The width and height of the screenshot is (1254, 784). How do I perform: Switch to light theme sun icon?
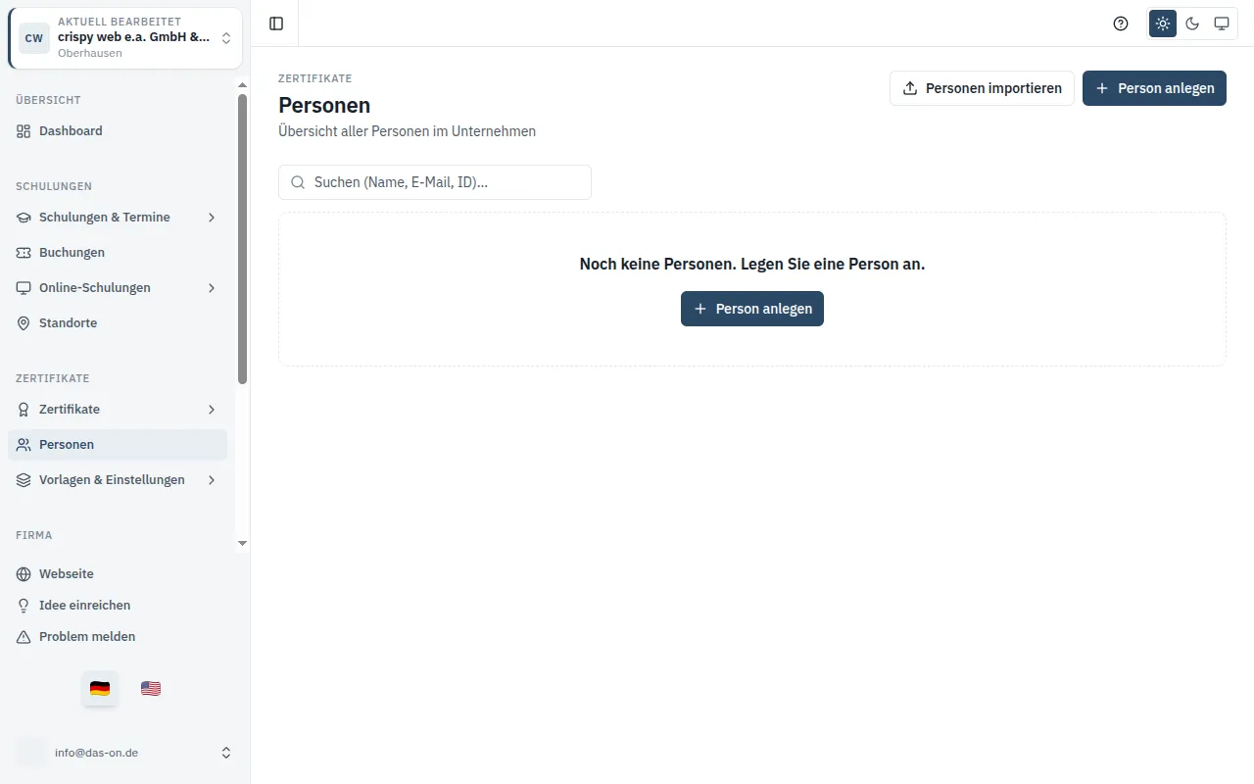point(1163,24)
